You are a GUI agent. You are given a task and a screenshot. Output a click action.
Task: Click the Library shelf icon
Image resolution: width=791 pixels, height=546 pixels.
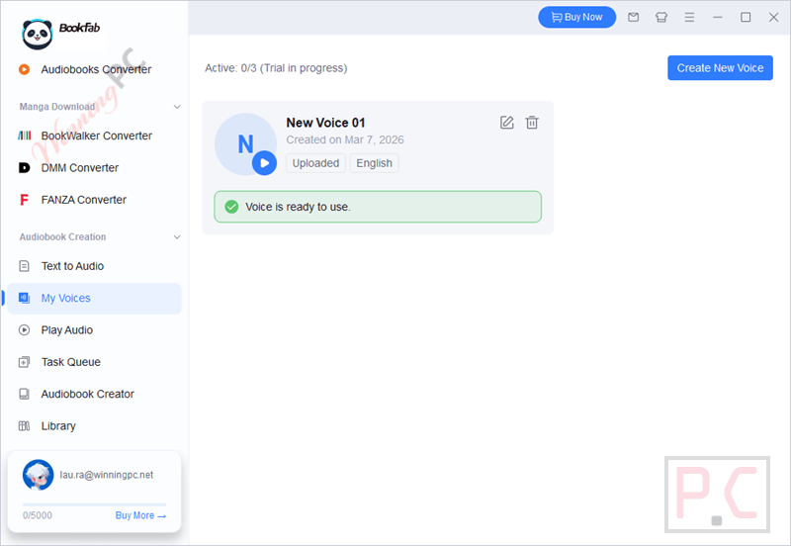point(24,426)
